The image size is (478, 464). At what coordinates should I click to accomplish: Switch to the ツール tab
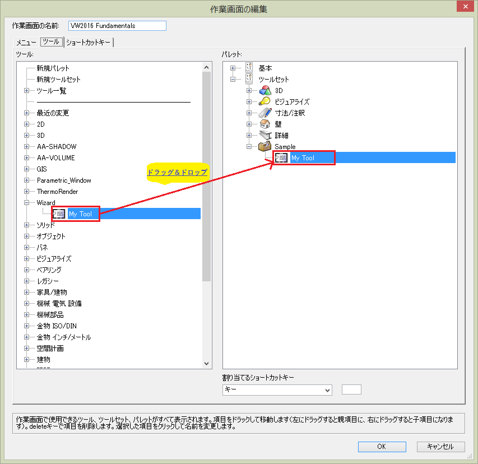tap(51, 42)
